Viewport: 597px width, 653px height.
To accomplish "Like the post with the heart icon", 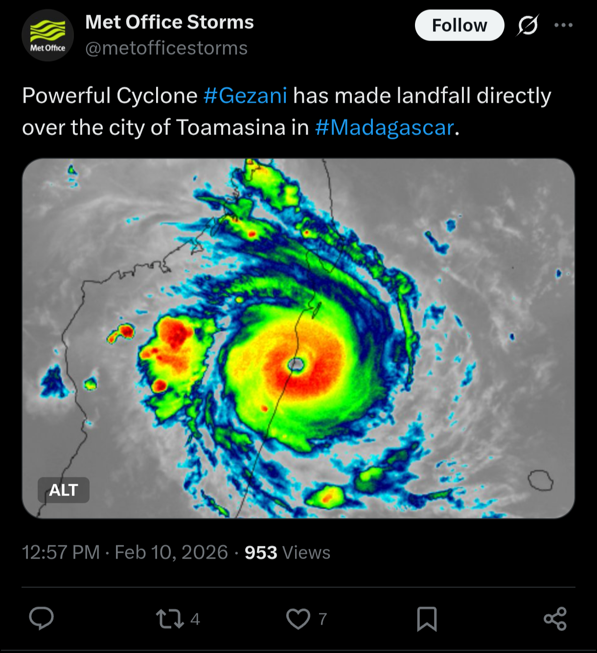I will click(298, 619).
